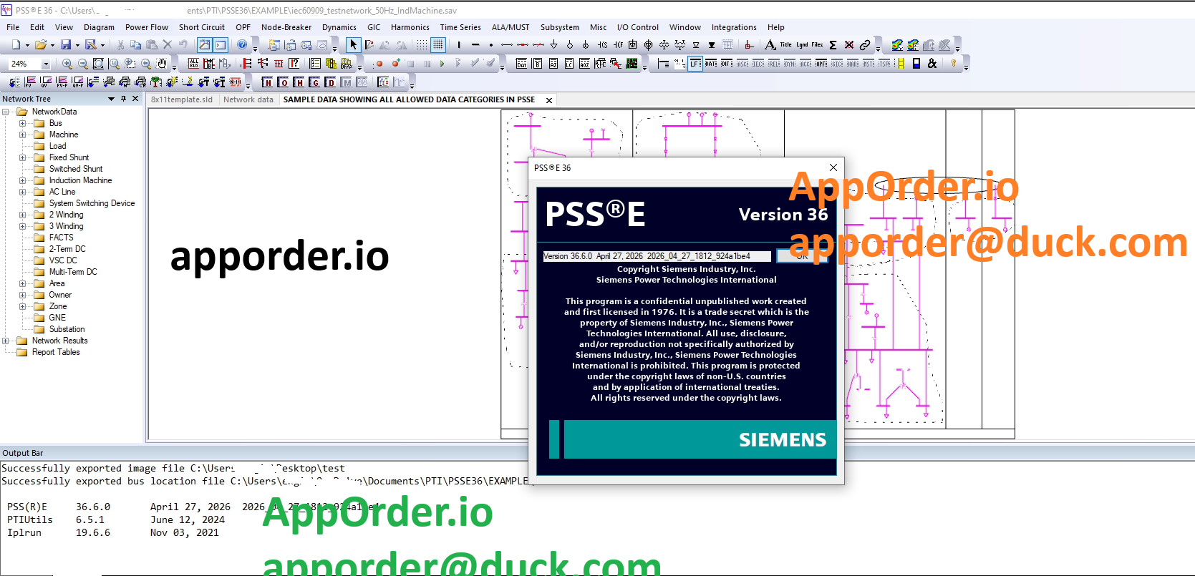Click the Zoom In magnifier icon
Image resolution: width=1195 pixels, height=576 pixels.
click(x=67, y=64)
